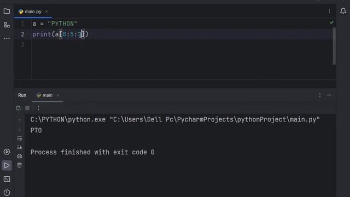Click the up stack trace arrow

tap(20, 120)
